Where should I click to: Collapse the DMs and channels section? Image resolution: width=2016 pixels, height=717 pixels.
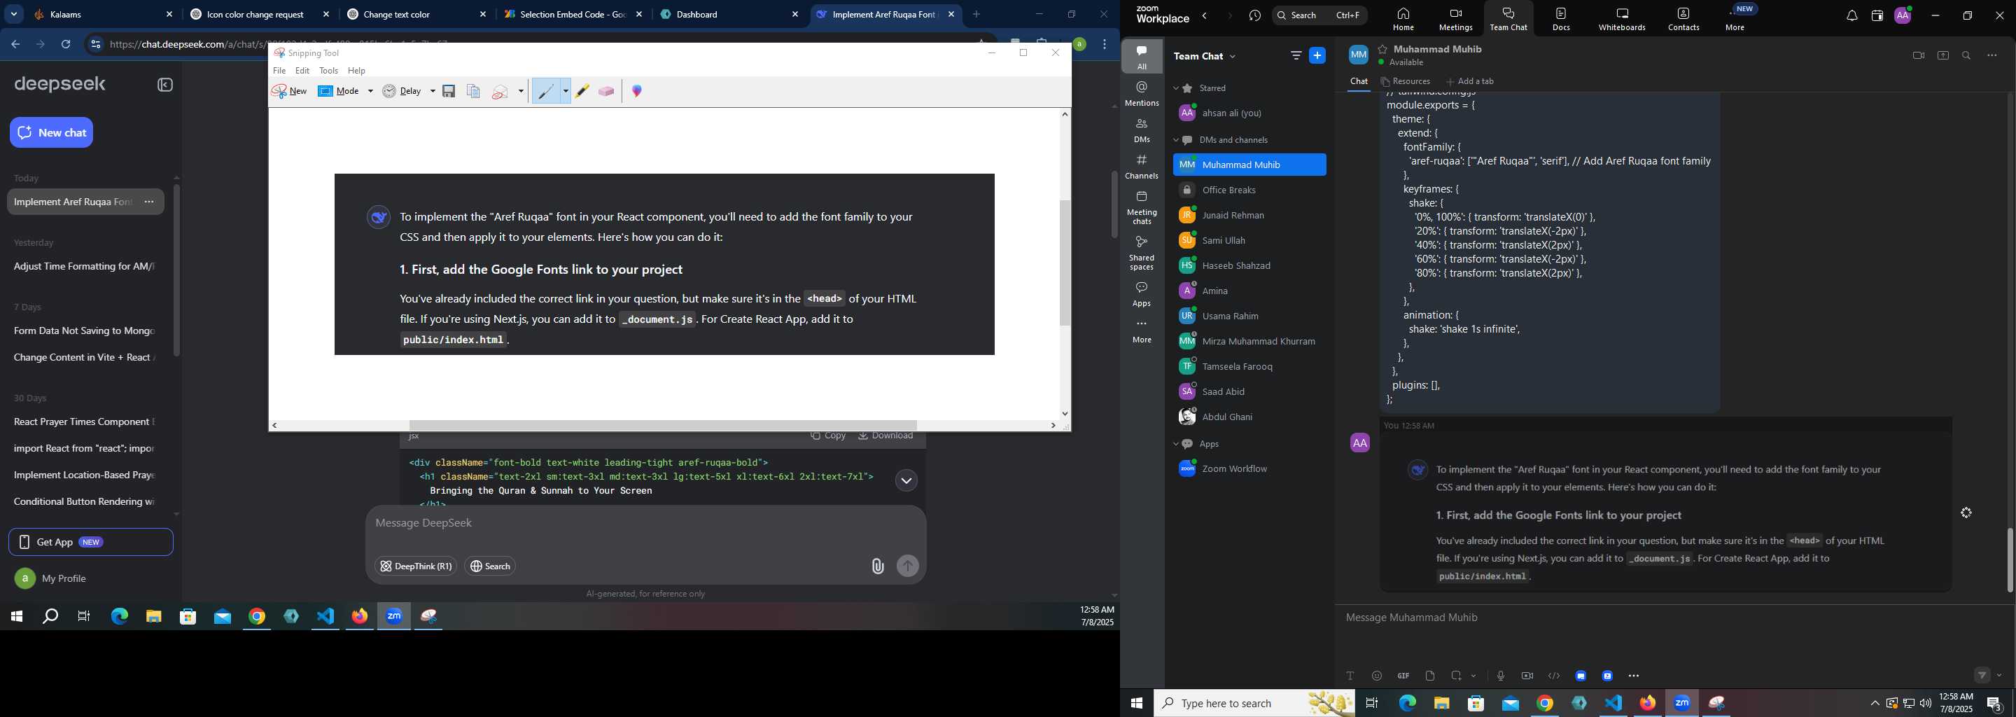pos(1175,140)
